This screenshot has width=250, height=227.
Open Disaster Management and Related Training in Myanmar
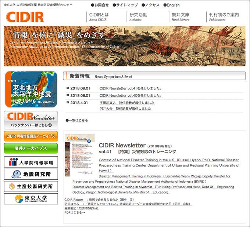pos(153,190)
